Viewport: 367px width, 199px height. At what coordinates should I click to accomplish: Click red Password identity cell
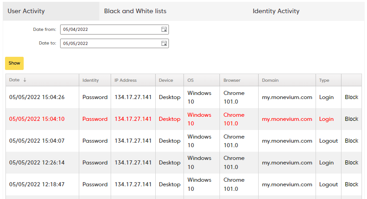click(95, 119)
